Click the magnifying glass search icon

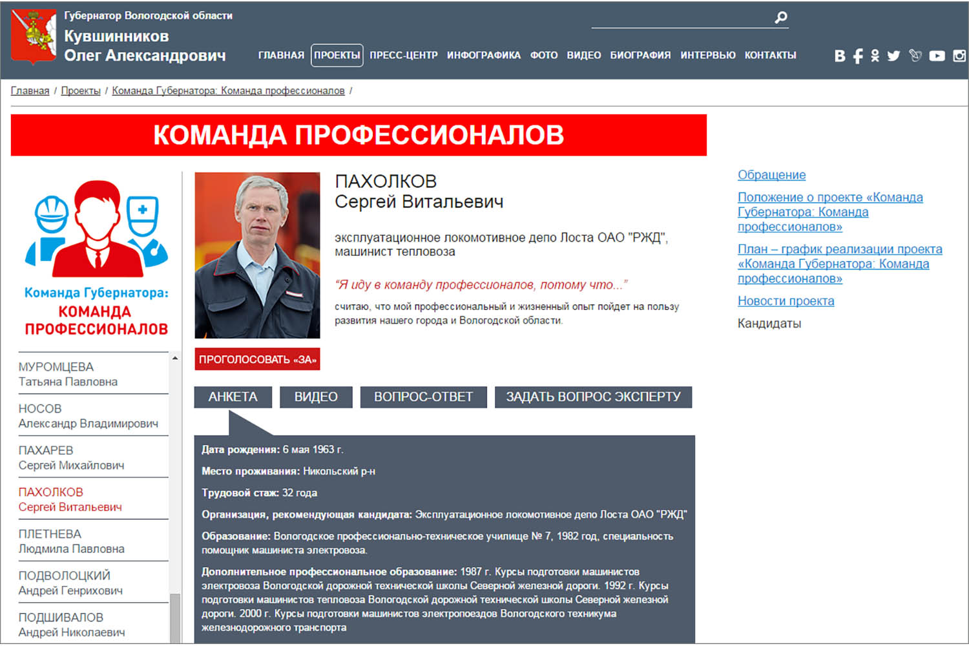pyautogui.click(x=781, y=17)
